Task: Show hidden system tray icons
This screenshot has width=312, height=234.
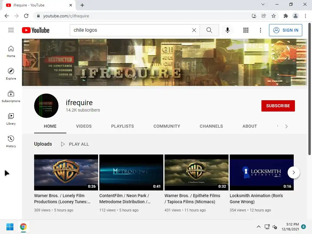Action: point(258,227)
